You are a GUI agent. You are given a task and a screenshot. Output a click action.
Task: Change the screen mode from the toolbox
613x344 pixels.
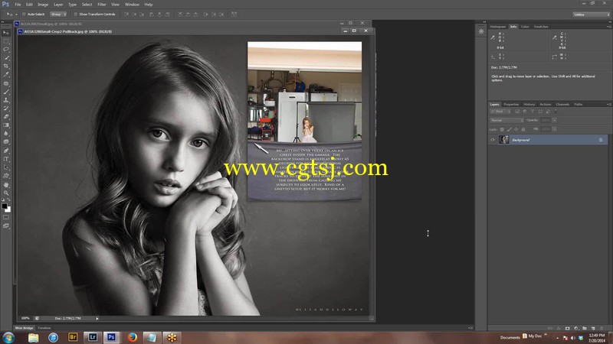(6, 226)
